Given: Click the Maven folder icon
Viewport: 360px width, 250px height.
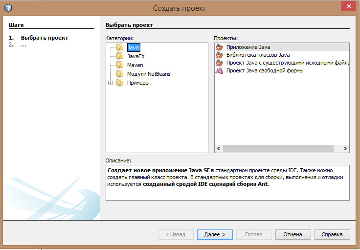Looking at the screenshot, I should click(120, 65).
